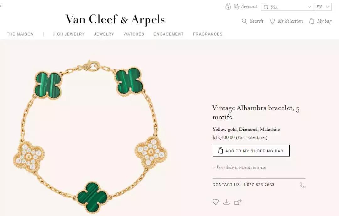
Task: Open My Selection heart icon in header
Action: click(272, 21)
